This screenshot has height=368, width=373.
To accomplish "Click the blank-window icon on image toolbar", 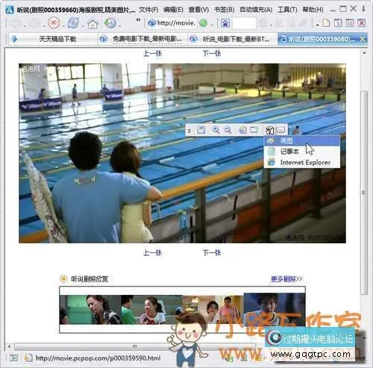I will click(x=254, y=130).
